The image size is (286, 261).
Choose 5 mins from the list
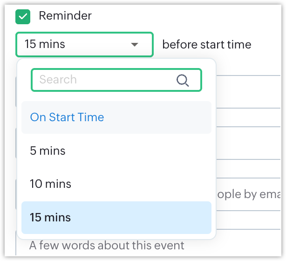pyautogui.click(x=116, y=151)
